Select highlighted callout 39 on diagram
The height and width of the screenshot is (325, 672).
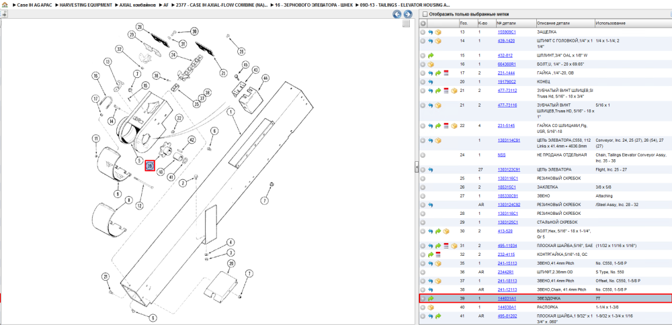coord(150,165)
